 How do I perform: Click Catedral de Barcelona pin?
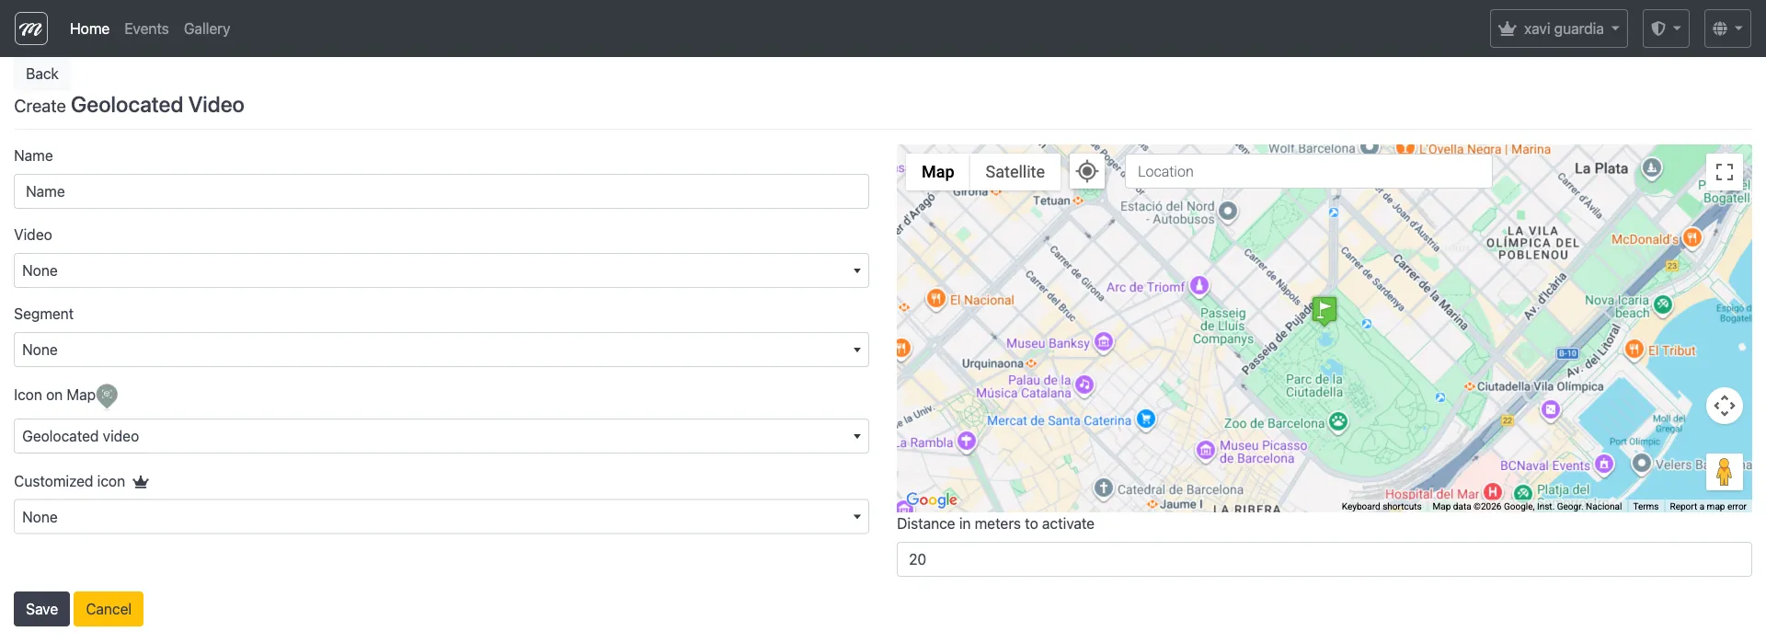point(1104,488)
